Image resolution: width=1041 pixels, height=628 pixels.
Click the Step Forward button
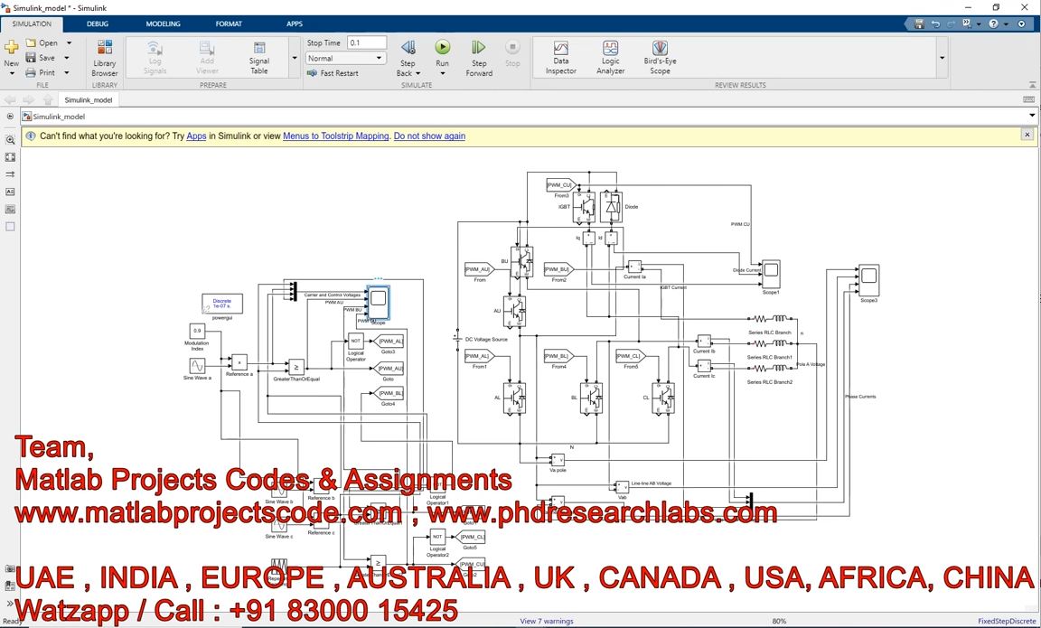pos(479,58)
